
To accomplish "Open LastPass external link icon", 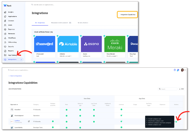I will click(x=29, y=121).
